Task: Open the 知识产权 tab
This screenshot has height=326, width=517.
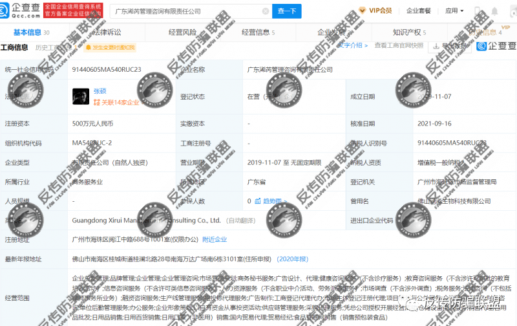Action: tap(408, 32)
